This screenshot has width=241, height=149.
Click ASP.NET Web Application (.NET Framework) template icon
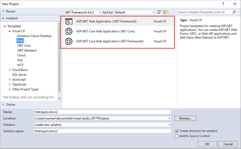pyautogui.click(x=69, y=21)
